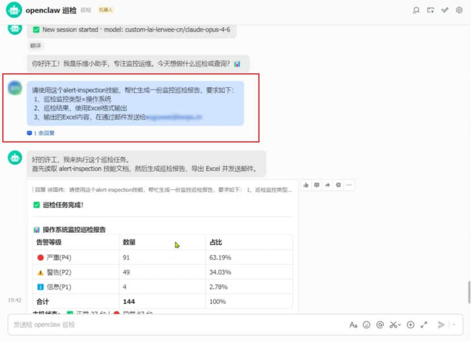The width and height of the screenshot is (471, 342).
Task: Select the screenshot scissors tool
Action: point(393,324)
